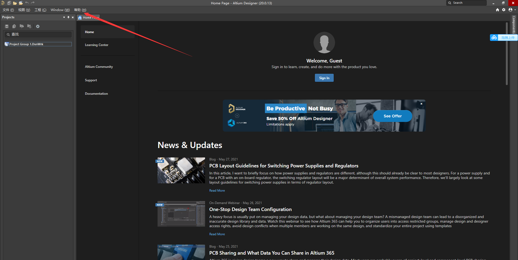Open One-Stop Design Team Configuration title
This screenshot has height=260, width=518.
pyautogui.click(x=250, y=209)
